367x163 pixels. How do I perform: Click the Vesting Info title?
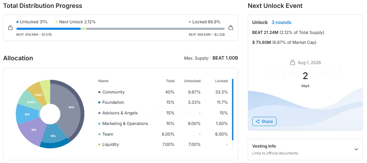click(264, 146)
